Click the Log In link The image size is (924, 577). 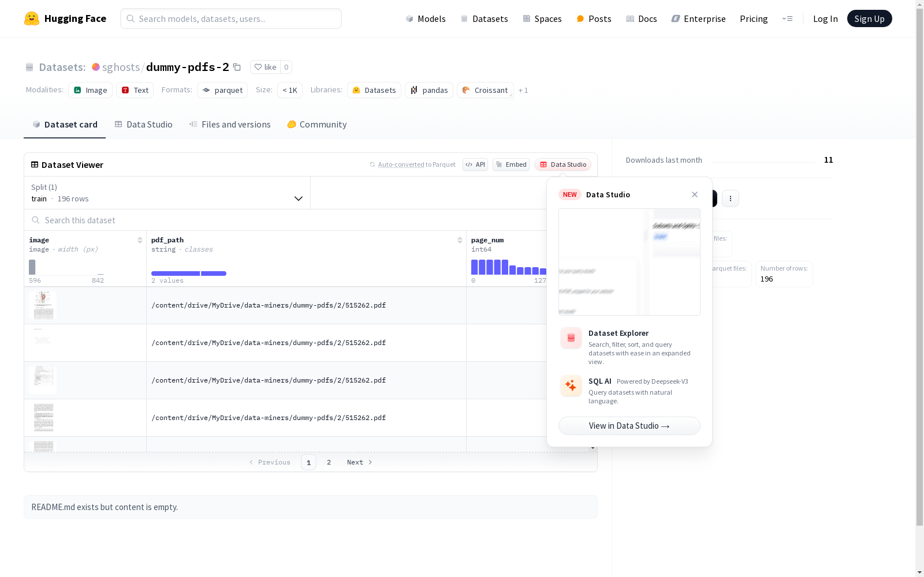[825, 18]
